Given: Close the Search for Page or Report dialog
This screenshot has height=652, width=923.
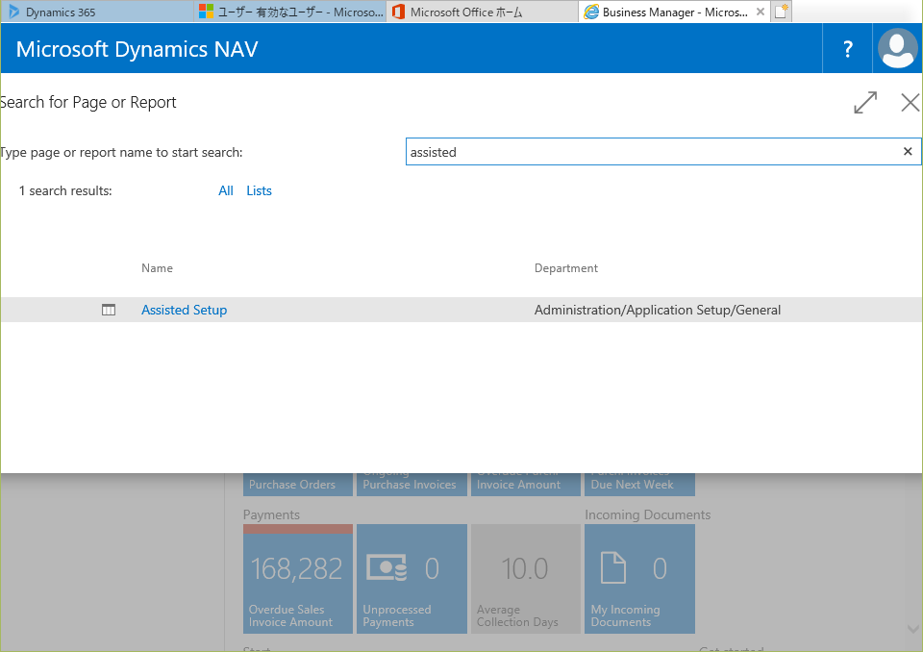Looking at the screenshot, I should 911,103.
